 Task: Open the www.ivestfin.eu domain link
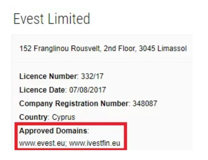tap(95, 143)
